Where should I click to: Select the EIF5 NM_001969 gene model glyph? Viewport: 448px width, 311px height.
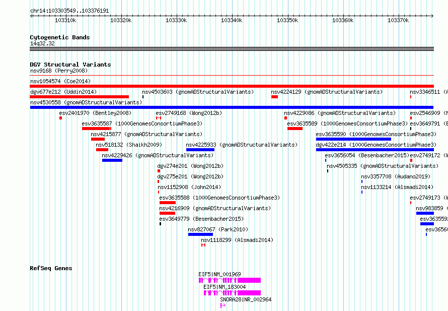pyautogui.click(x=230, y=280)
